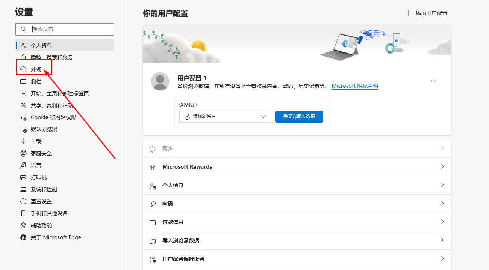489x270 pixels.
Task: Open 手机和其他设备 settings section
Action: (x=65, y=213)
